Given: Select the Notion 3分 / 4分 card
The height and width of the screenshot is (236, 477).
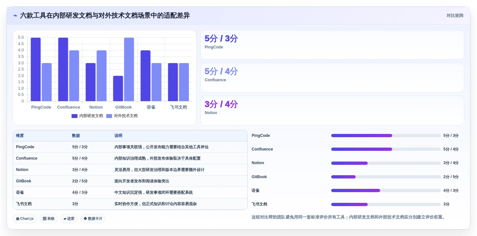Looking at the screenshot, I should click(x=332, y=111).
